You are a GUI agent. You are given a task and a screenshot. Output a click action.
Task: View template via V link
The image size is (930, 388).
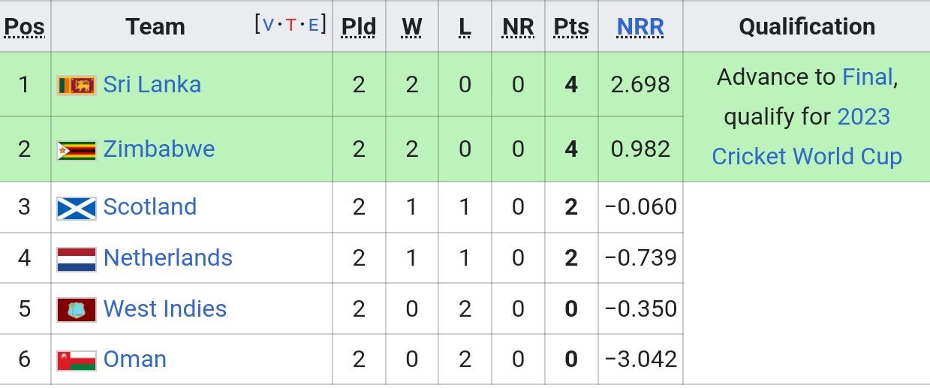268,24
